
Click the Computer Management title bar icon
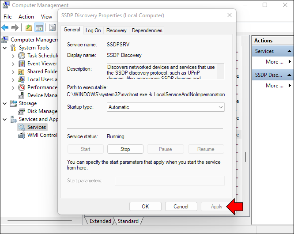click(x=6, y=5)
